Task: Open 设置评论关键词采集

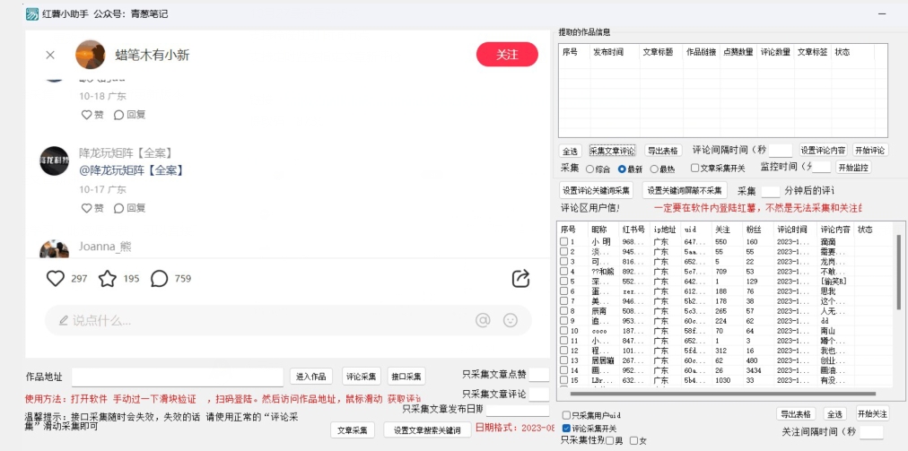Action: point(597,190)
